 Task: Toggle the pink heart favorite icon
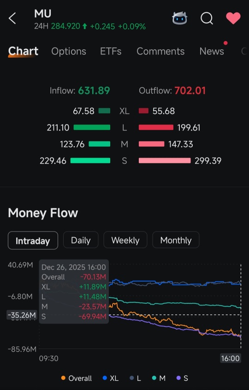click(x=233, y=18)
